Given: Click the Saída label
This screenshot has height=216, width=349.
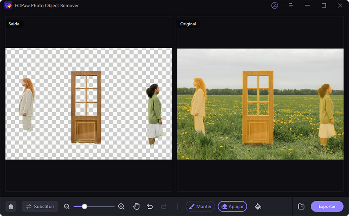Looking at the screenshot, I should pos(14,24).
